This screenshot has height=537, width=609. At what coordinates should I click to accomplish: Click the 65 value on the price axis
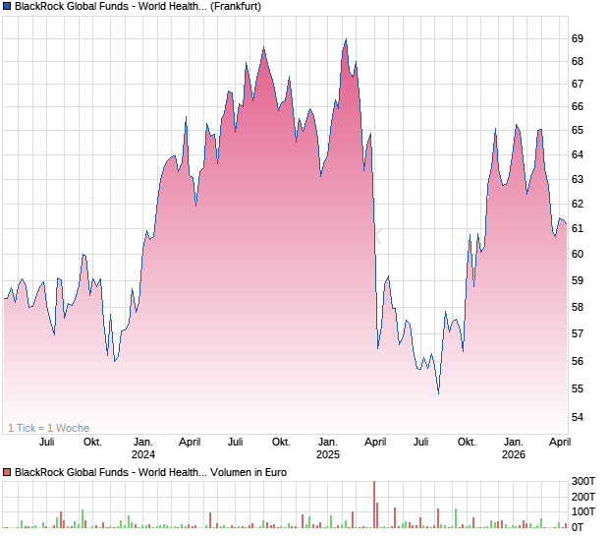pos(578,130)
